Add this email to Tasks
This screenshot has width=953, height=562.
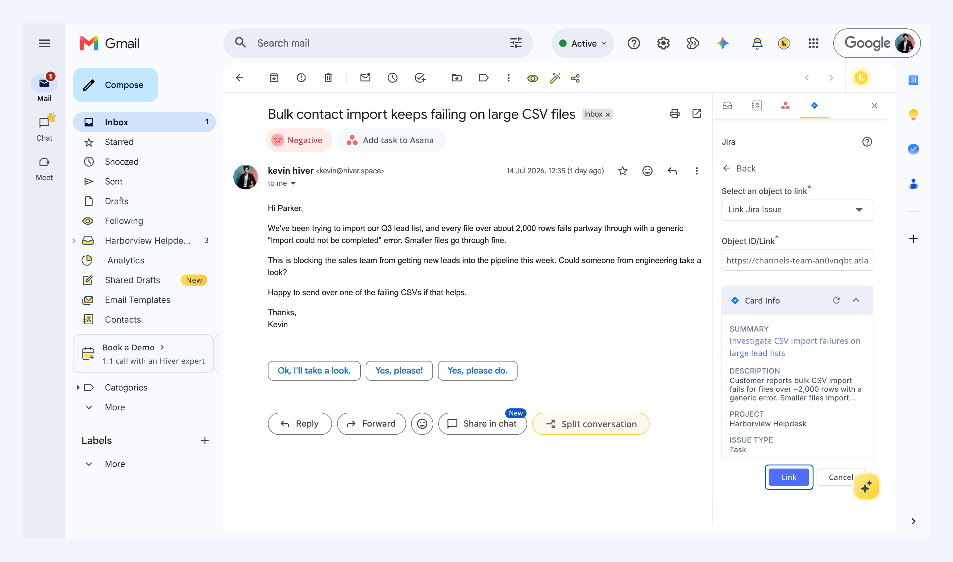420,78
